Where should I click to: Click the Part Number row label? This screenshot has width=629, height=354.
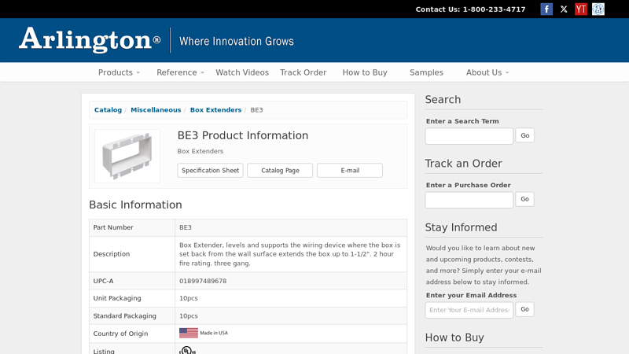(x=113, y=227)
